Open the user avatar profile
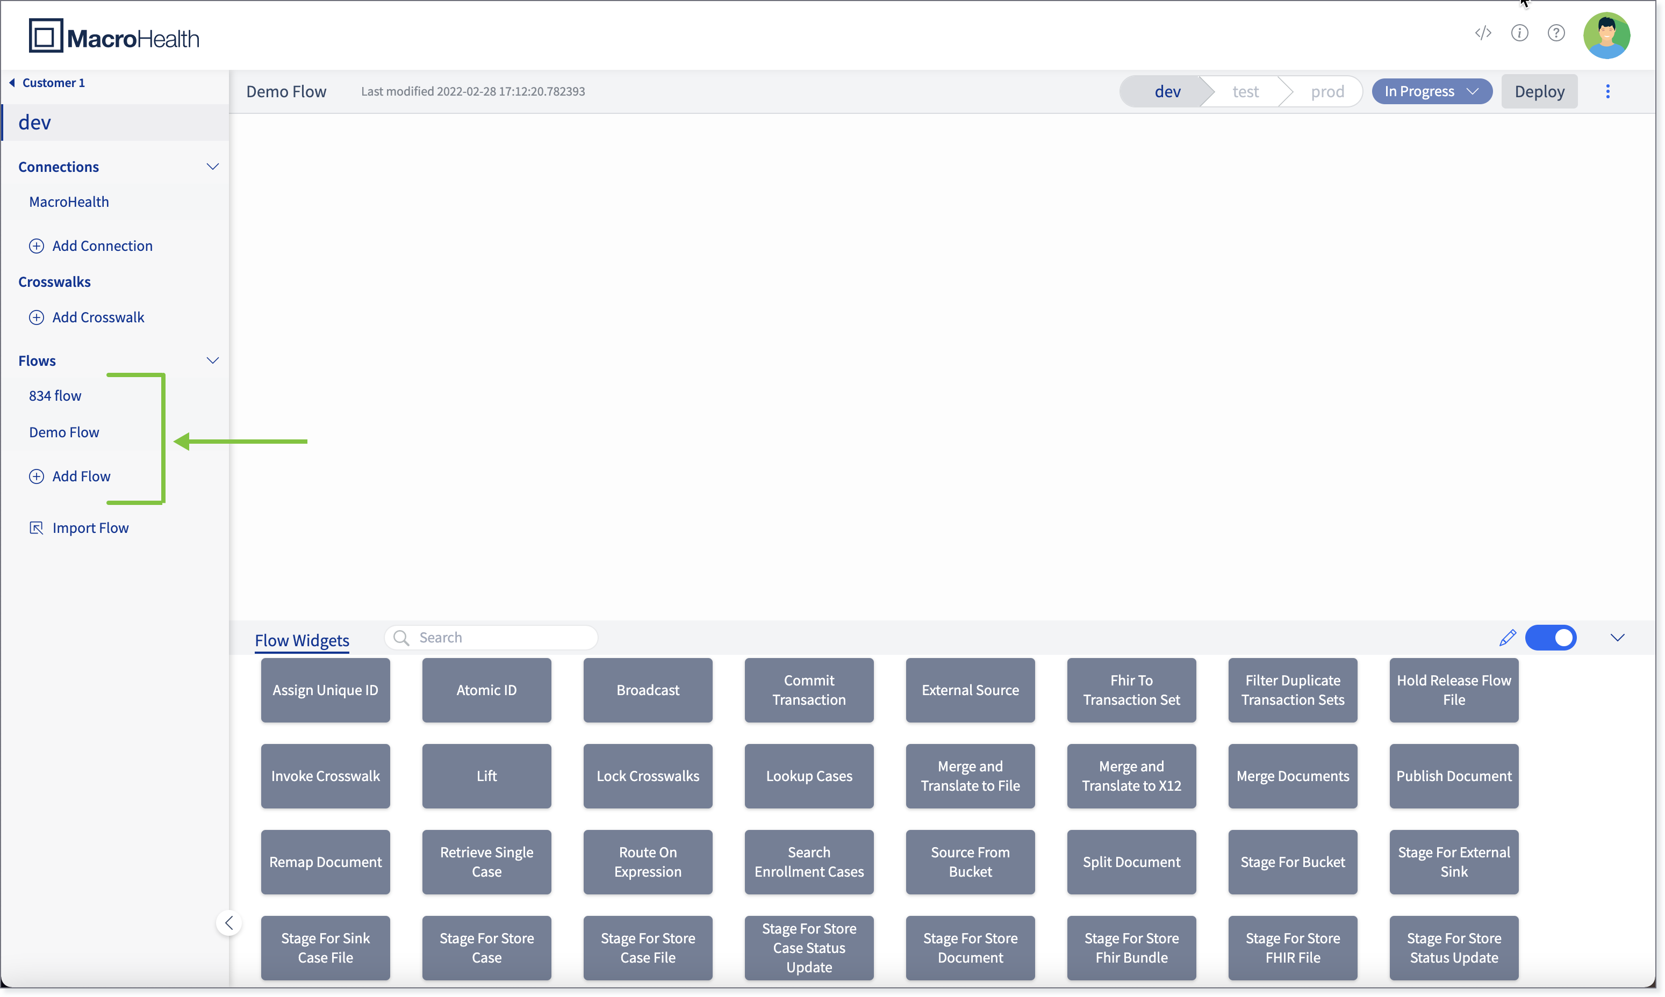 point(1606,35)
